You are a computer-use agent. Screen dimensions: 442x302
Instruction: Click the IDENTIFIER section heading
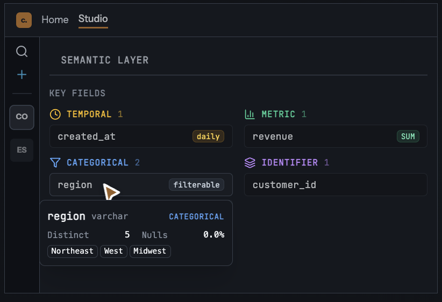point(290,162)
